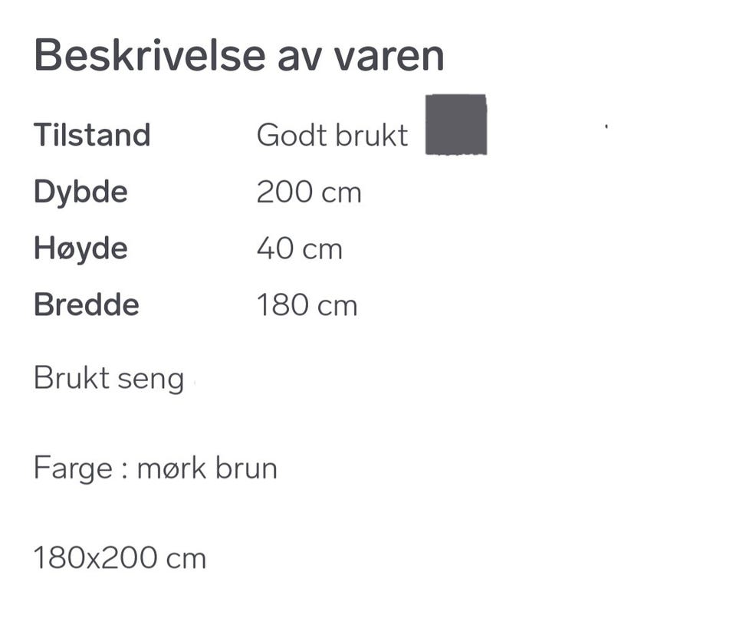This screenshot has height=641, width=736.
Task: Click the mørk brun color text
Action: [207, 468]
